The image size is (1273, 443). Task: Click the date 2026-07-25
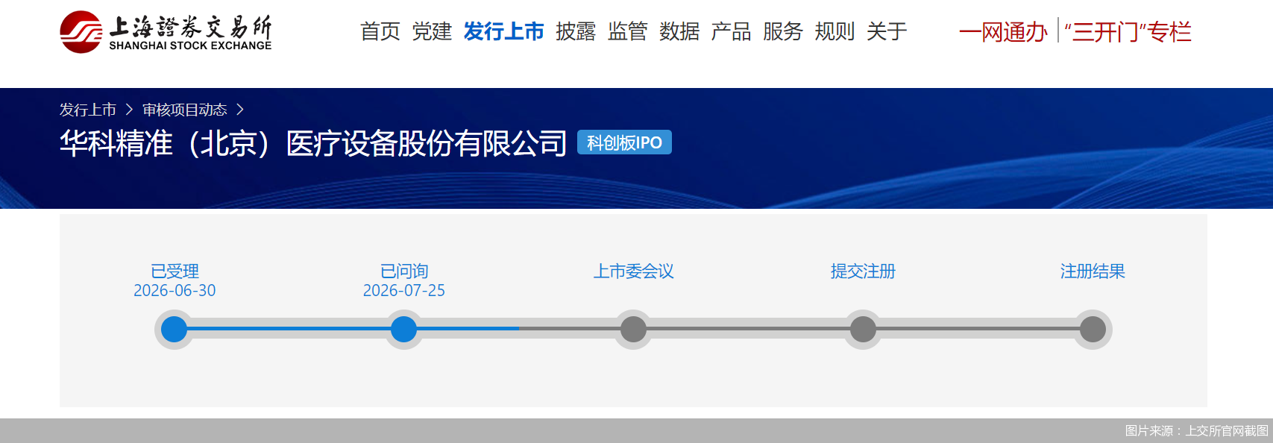point(404,290)
